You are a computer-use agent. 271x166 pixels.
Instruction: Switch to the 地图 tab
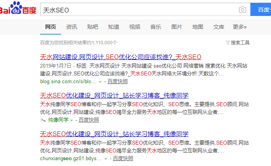[198, 27]
